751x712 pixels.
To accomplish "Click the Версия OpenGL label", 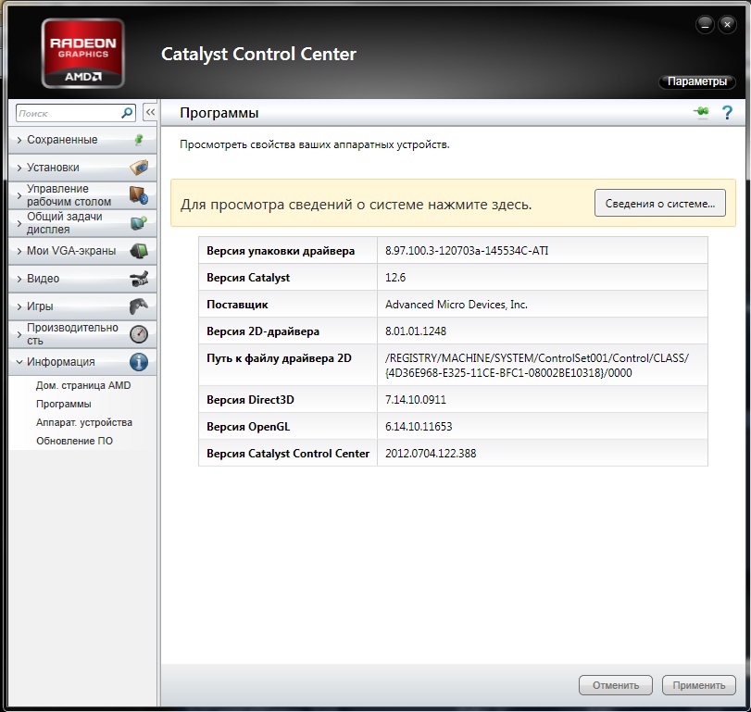I will (248, 427).
